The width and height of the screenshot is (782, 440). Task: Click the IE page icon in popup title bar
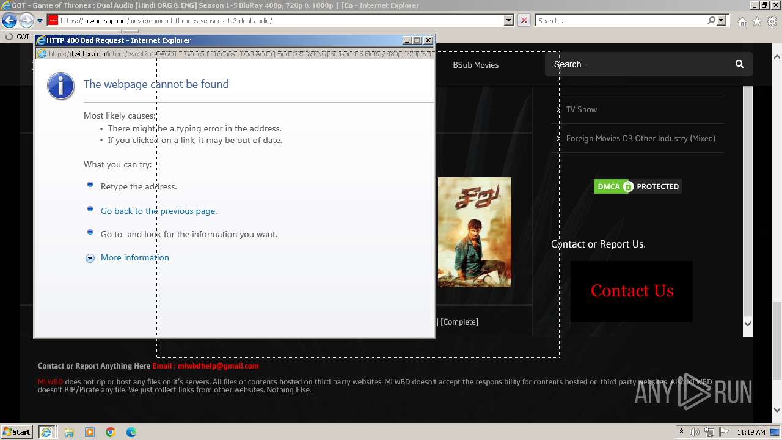pos(42,40)
